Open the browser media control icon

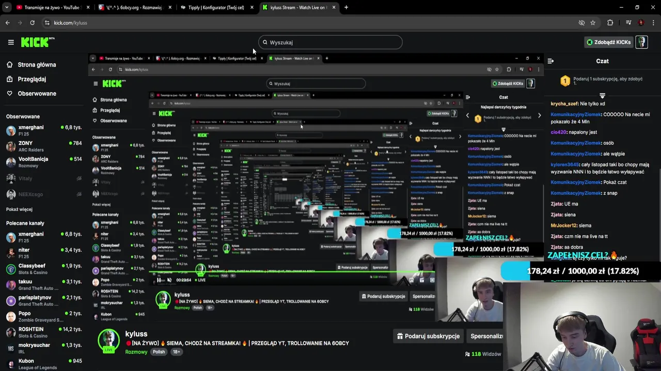(628, 23)
